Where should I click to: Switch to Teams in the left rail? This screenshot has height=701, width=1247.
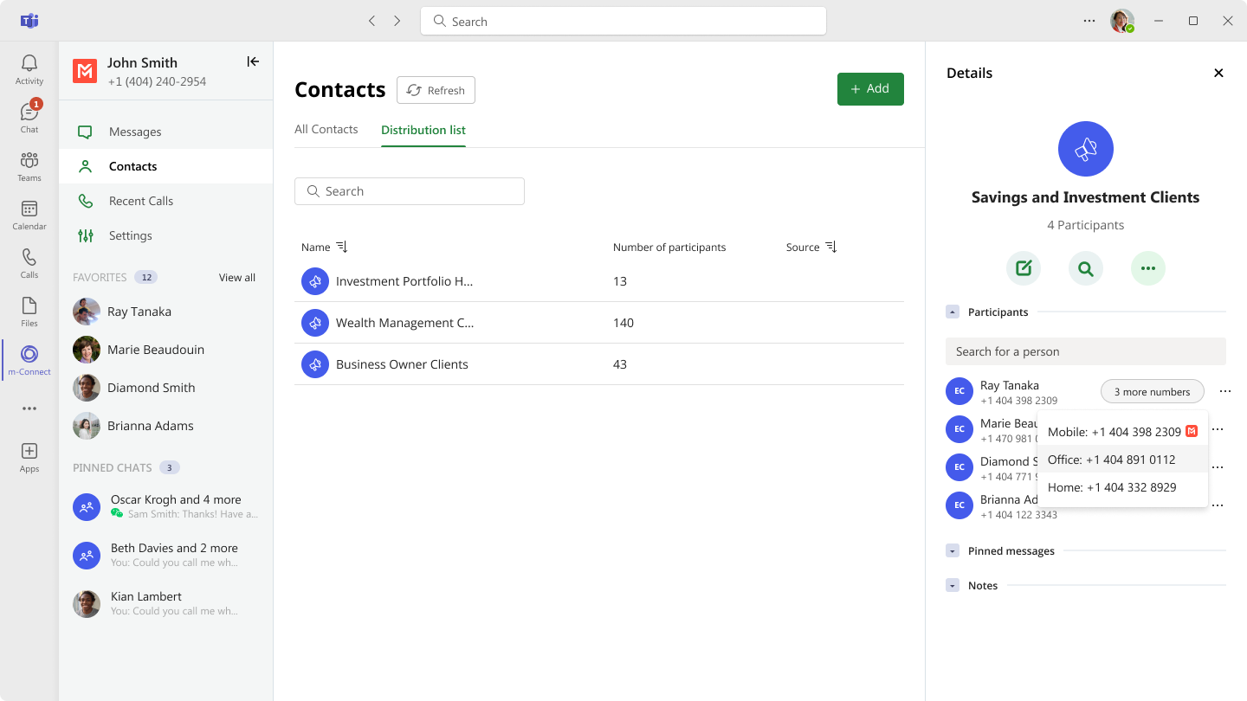coord(29,164)
